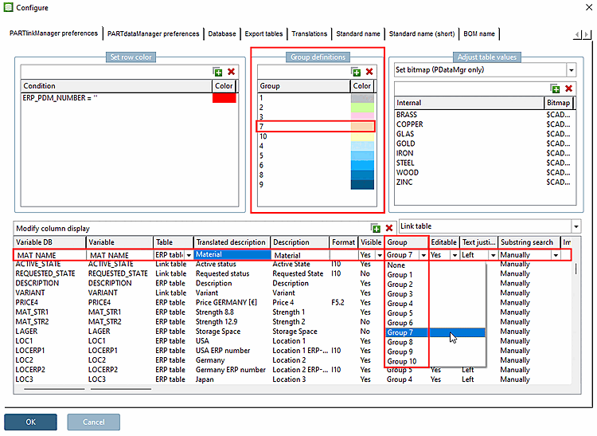The width and height of the screenshot is (597, 436).
Task: Add entry in Adjust table values panel
Action: click(x=556, y=88)
